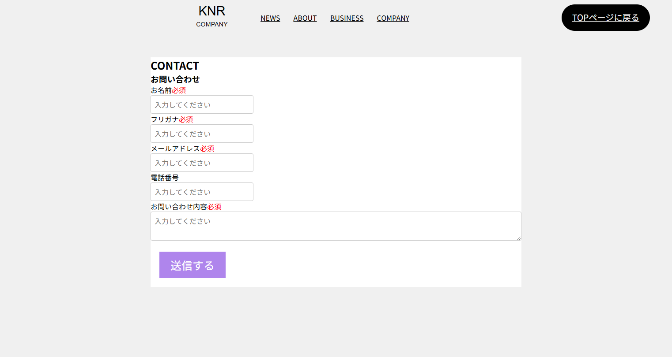Click the KNR logo in the header
This screenshot has width=672, height=357.
pyautogui.click(x=212, y=11)
